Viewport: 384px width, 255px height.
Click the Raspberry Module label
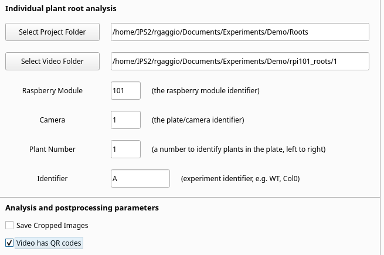click(x=52, y=91)
